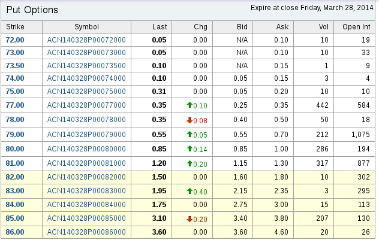Screen dimensions: 379x240
Task: Open the 78.00 strike price link
Action: coord(15,120)
